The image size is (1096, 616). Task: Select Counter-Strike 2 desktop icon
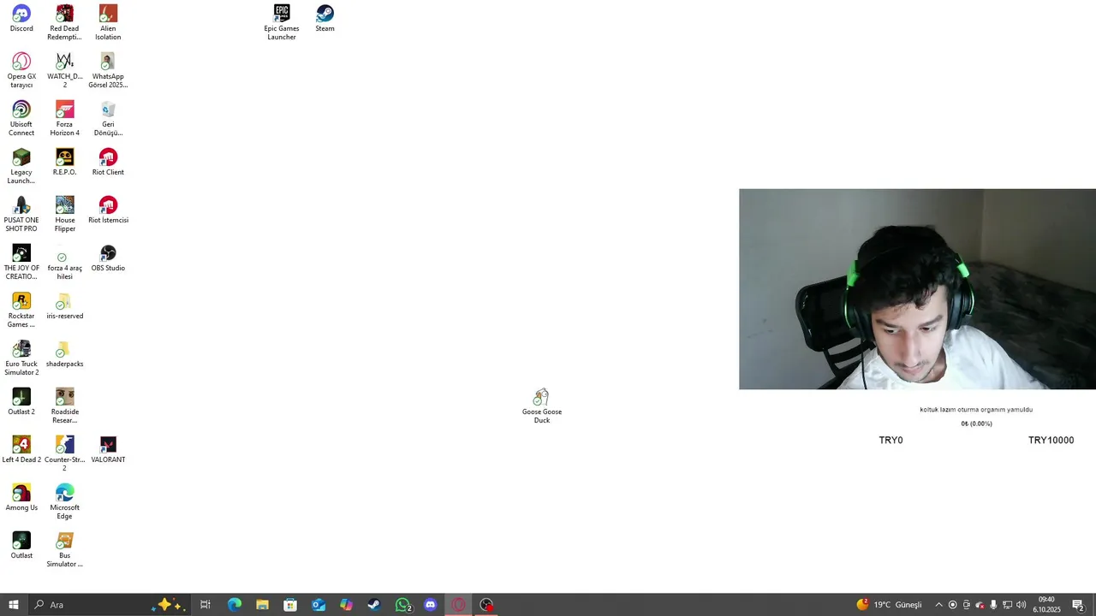[64, 453]
